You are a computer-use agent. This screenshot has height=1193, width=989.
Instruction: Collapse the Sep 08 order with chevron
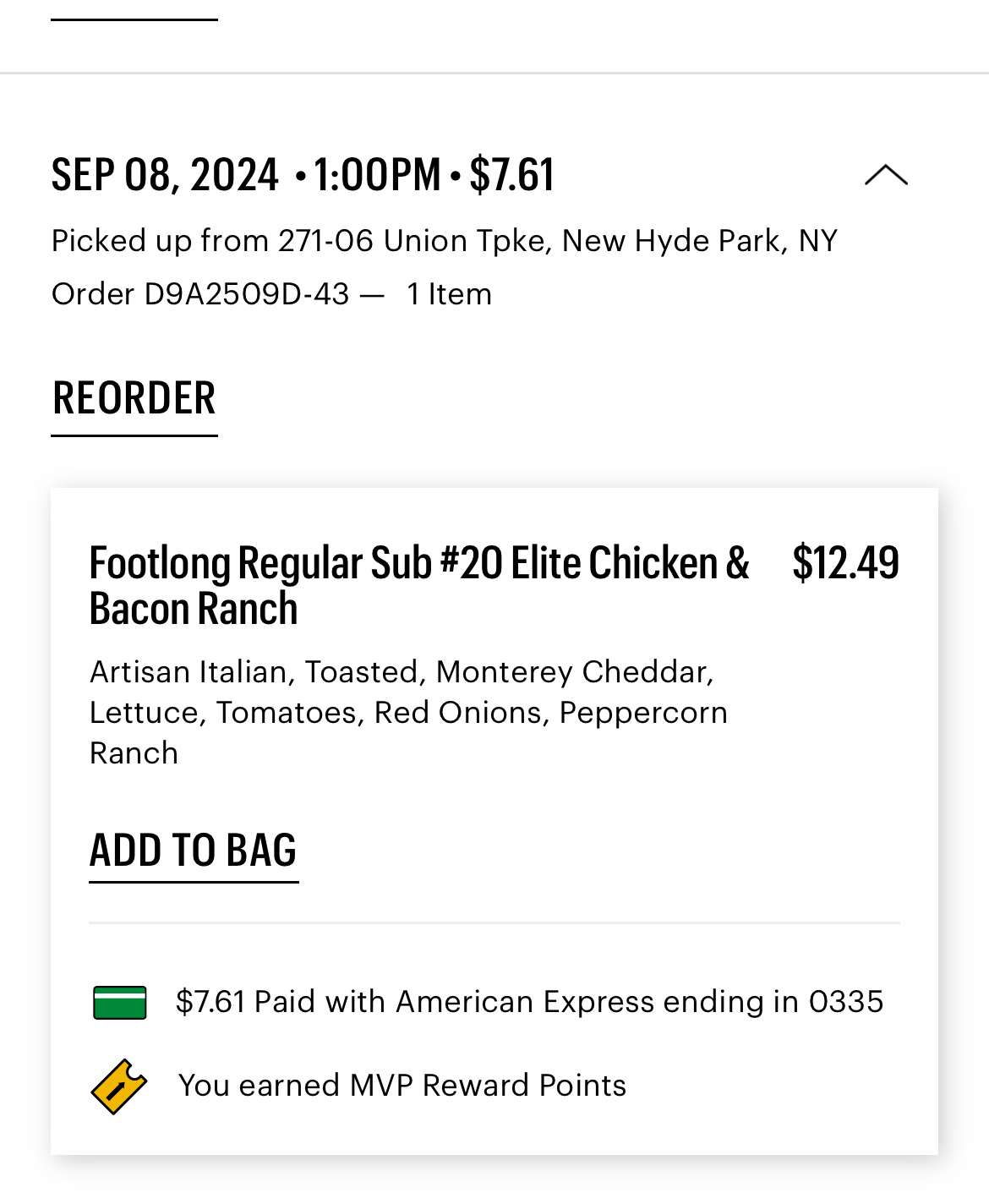click(x=886, y=175)
